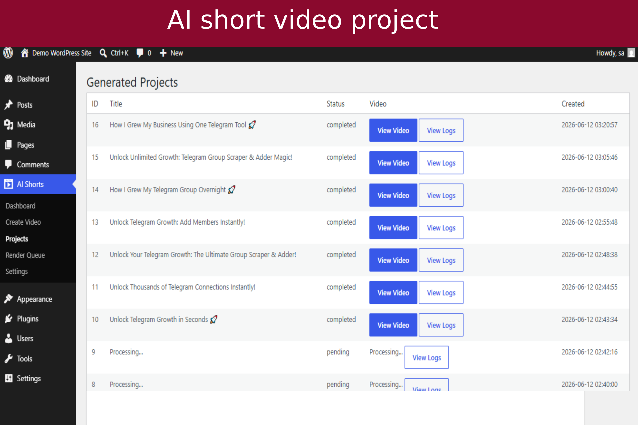Click the Appearance paintbrush icon

pyautogui.click(x=8, y=299)
